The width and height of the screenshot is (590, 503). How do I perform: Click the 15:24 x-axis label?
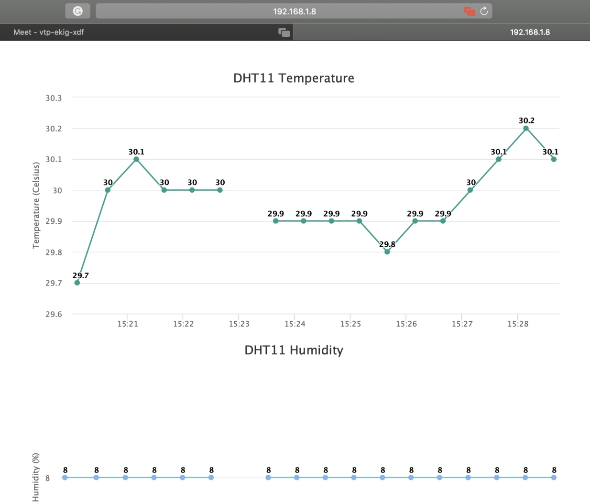[x=295, y=324]
